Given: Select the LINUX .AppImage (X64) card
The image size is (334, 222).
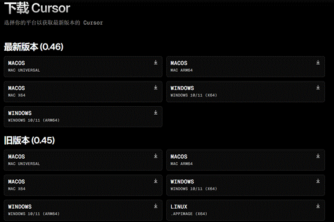Looking at the screenshot, I should 245,210.
